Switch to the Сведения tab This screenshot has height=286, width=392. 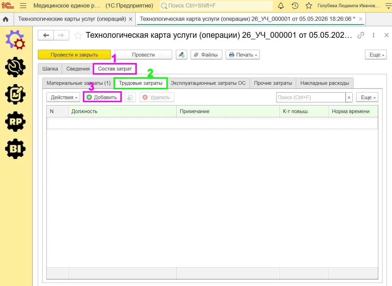pyautogui.click(x=78, y=69)
